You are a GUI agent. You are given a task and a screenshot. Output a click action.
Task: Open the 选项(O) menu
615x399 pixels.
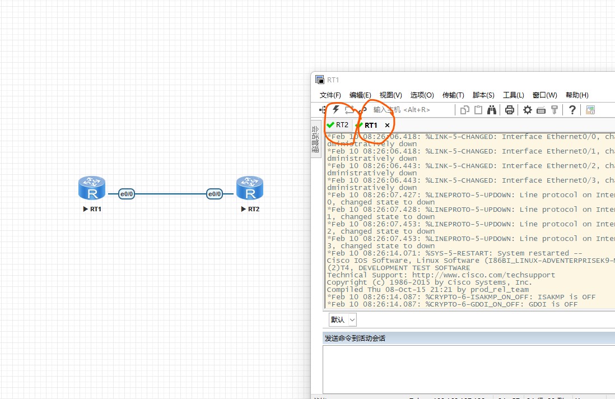pos(422,95)
